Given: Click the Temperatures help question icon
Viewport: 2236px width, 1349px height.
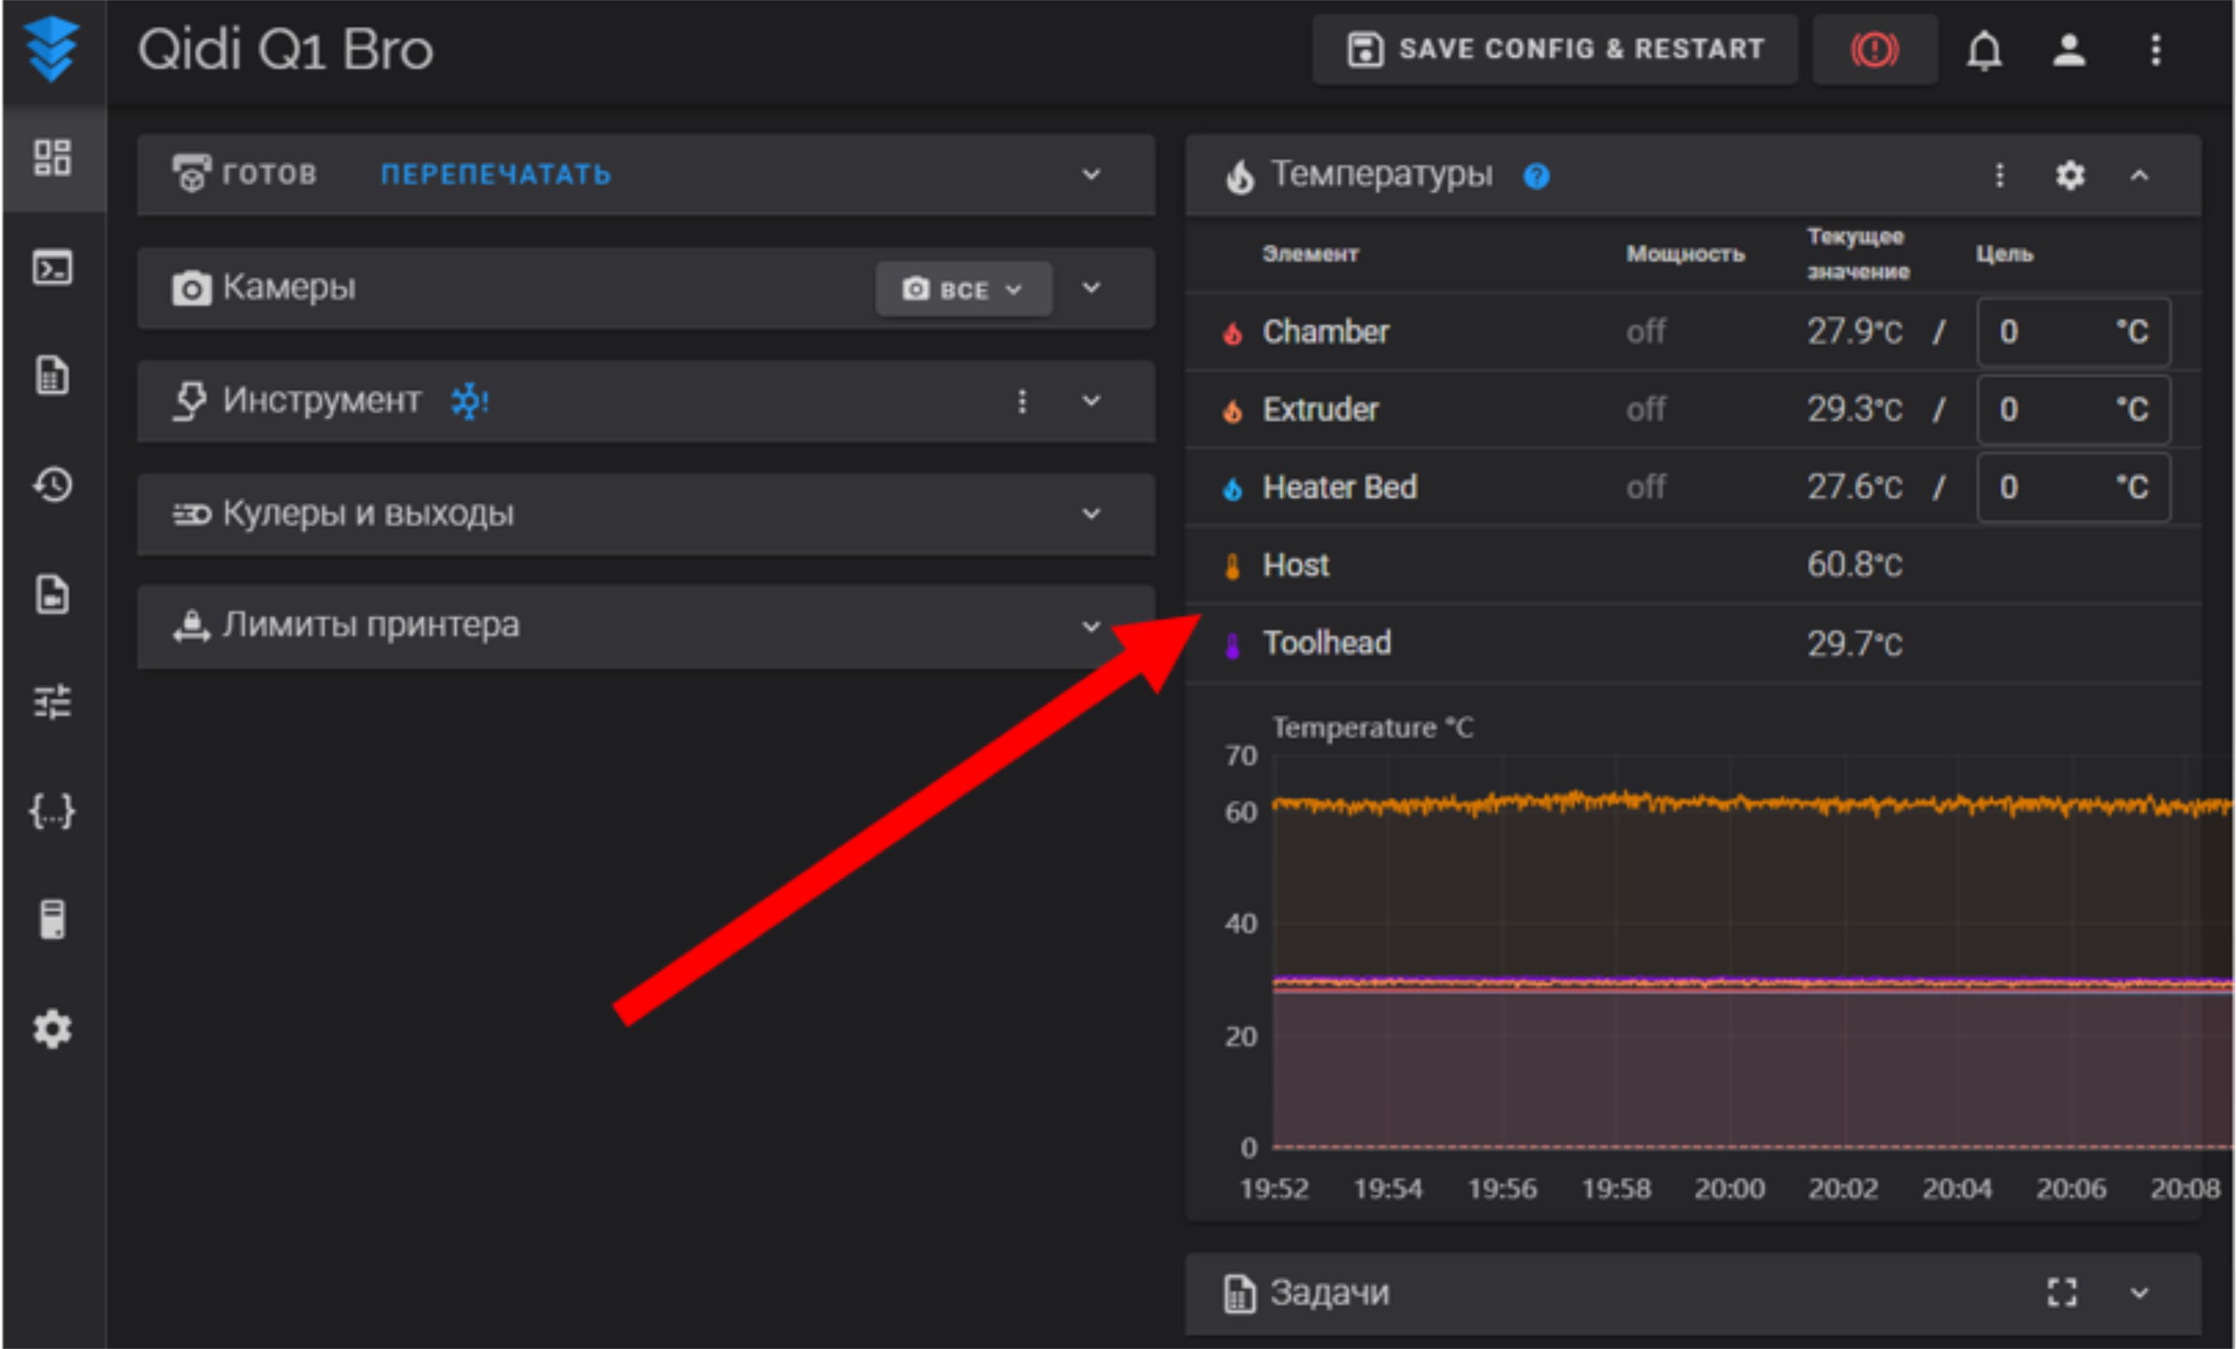Looking at the screenshot, I should pos(1536,176).
